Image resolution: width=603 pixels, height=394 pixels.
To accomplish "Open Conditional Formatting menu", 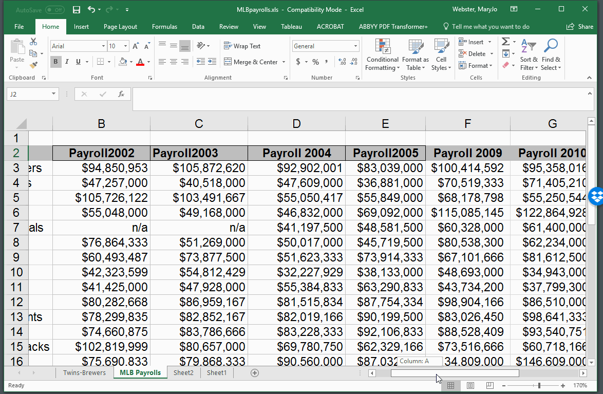I will tap(382, 54).
